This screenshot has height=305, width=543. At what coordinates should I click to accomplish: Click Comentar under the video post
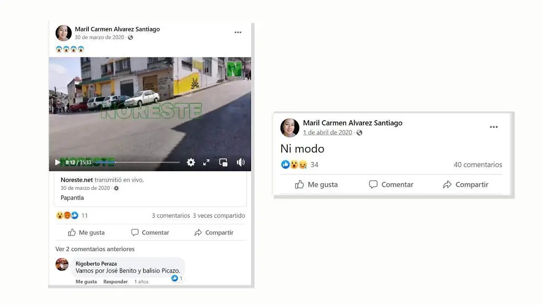[150, 233]
